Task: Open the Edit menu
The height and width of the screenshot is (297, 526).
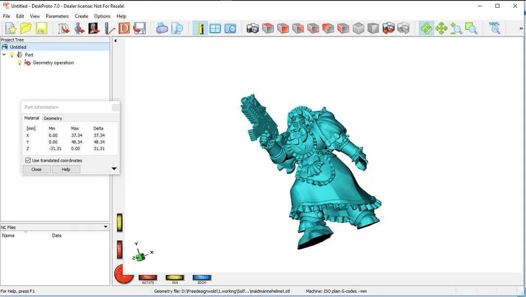Action: tap(20, 16)
